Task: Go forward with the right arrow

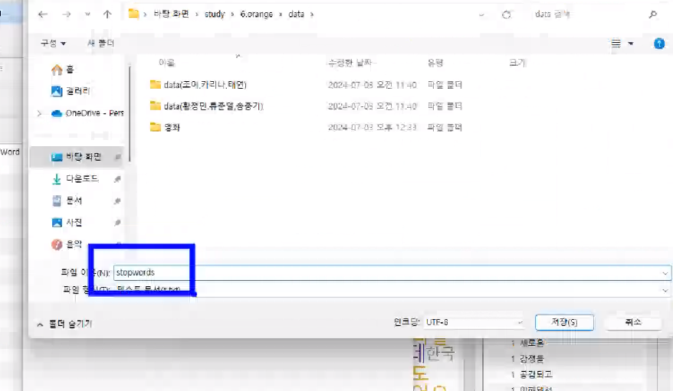Action: (x=66, y=15)
